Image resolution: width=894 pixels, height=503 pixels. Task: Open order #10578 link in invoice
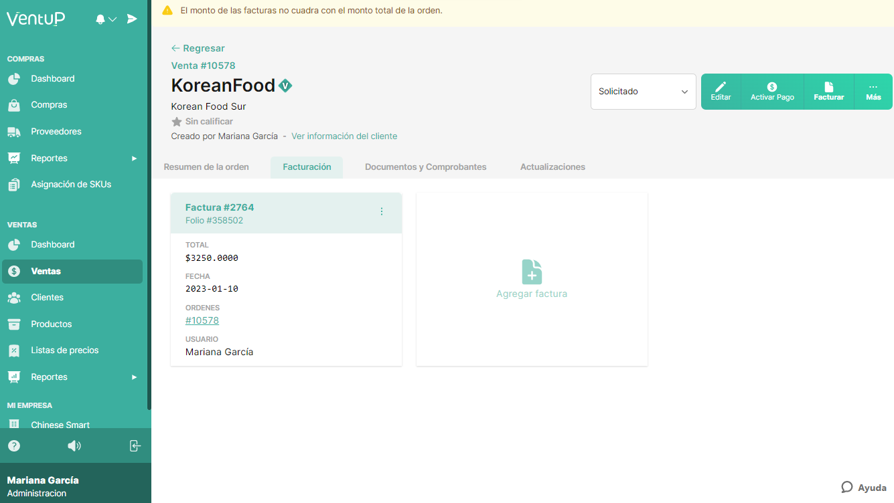coord(202,320)
